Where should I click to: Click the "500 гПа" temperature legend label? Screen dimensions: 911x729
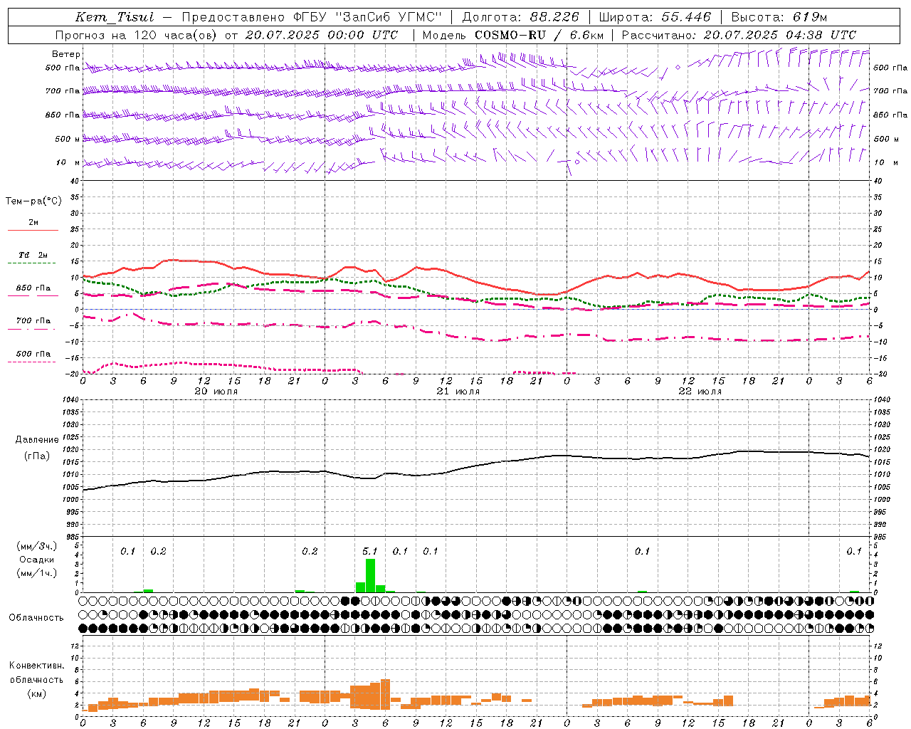[33, 354]
